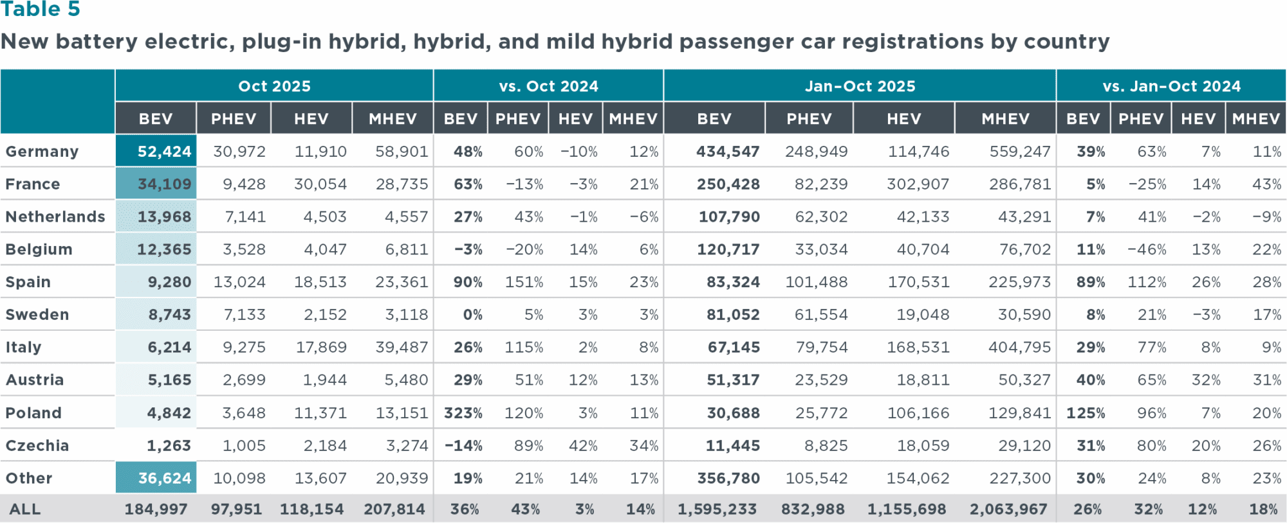Click the 2,063,967 MHEV total cell

[x=1008, y=510]
